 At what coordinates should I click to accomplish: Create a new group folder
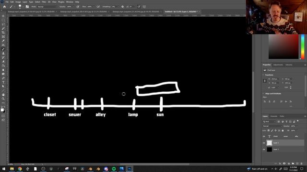pyautogui.click(x=293, y=163)
